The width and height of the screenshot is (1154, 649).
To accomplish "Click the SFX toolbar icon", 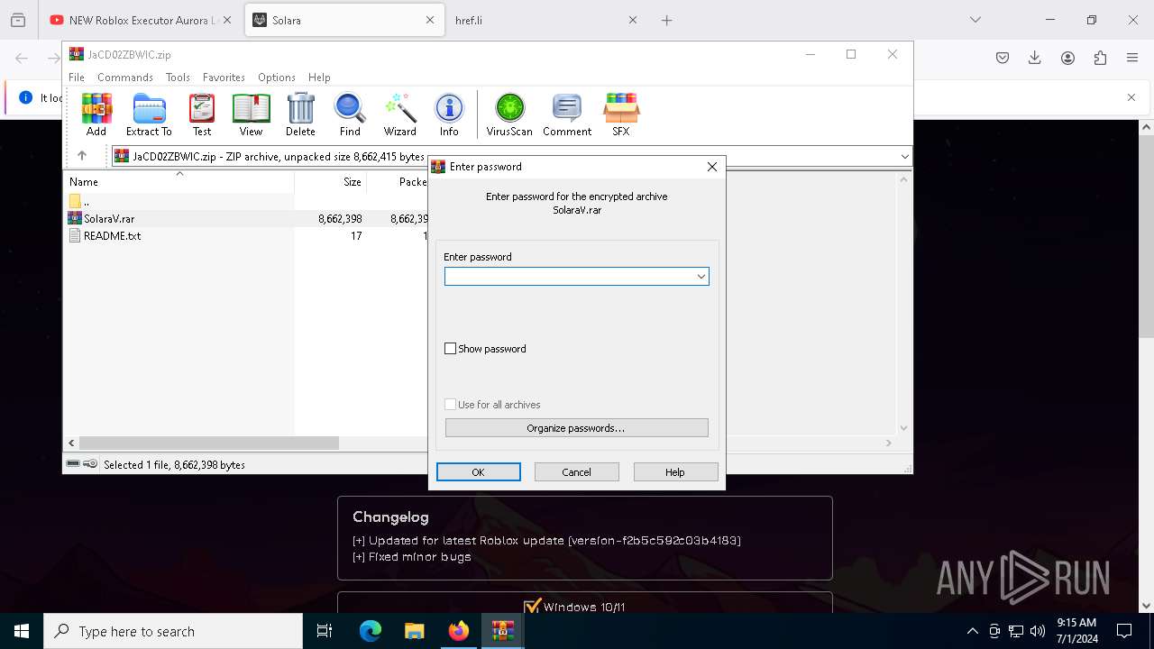I will click(621, 114).
